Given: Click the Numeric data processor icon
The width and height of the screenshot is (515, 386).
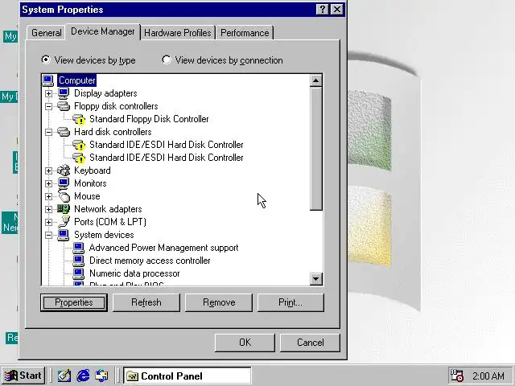Looking at the screenshot, I should point(79,273).
